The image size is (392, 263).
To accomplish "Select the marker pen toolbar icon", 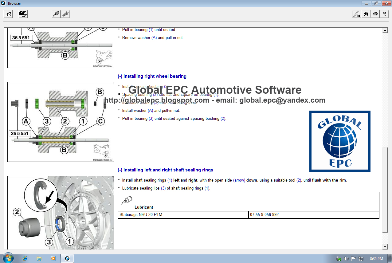I will (56, 14).
